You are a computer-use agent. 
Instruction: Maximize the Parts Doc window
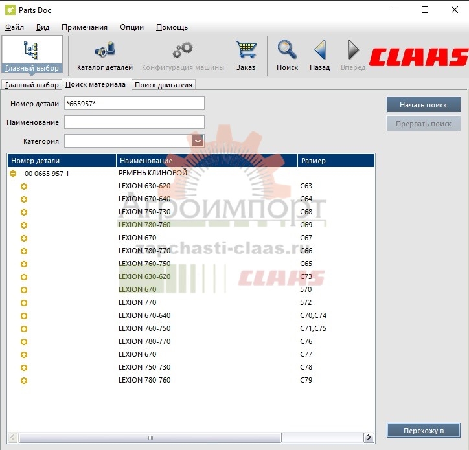click(425, 10)
